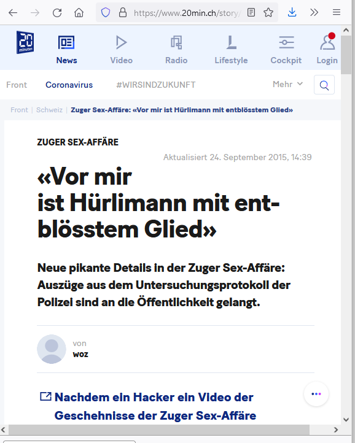Click the Aktualisiert 24. September 2015 date
The width and height of the screenshot is (355, 443).
(237, 157)
